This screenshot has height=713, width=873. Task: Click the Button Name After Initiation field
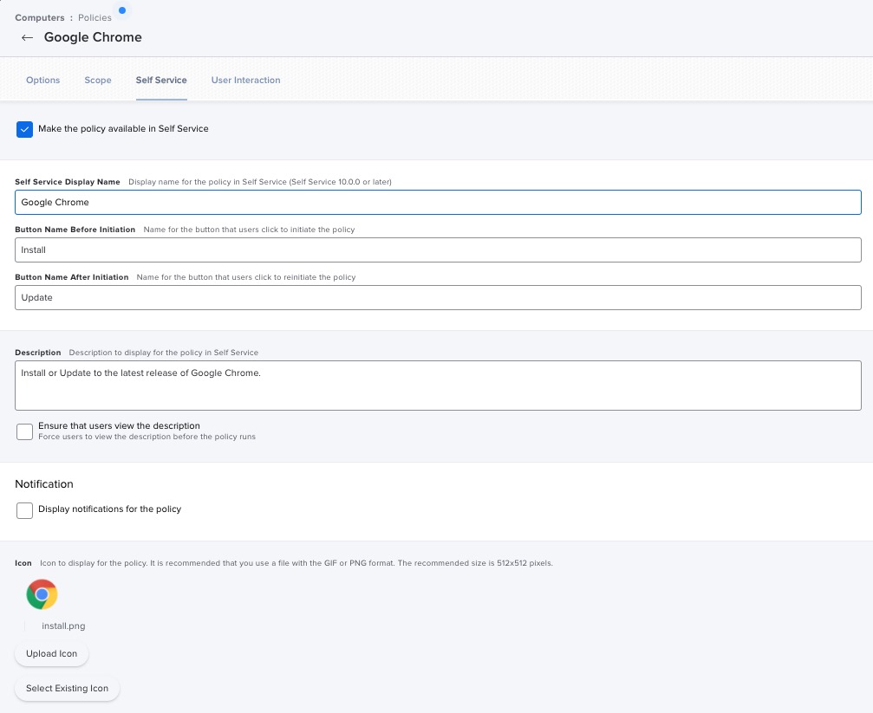pos(438,298)
